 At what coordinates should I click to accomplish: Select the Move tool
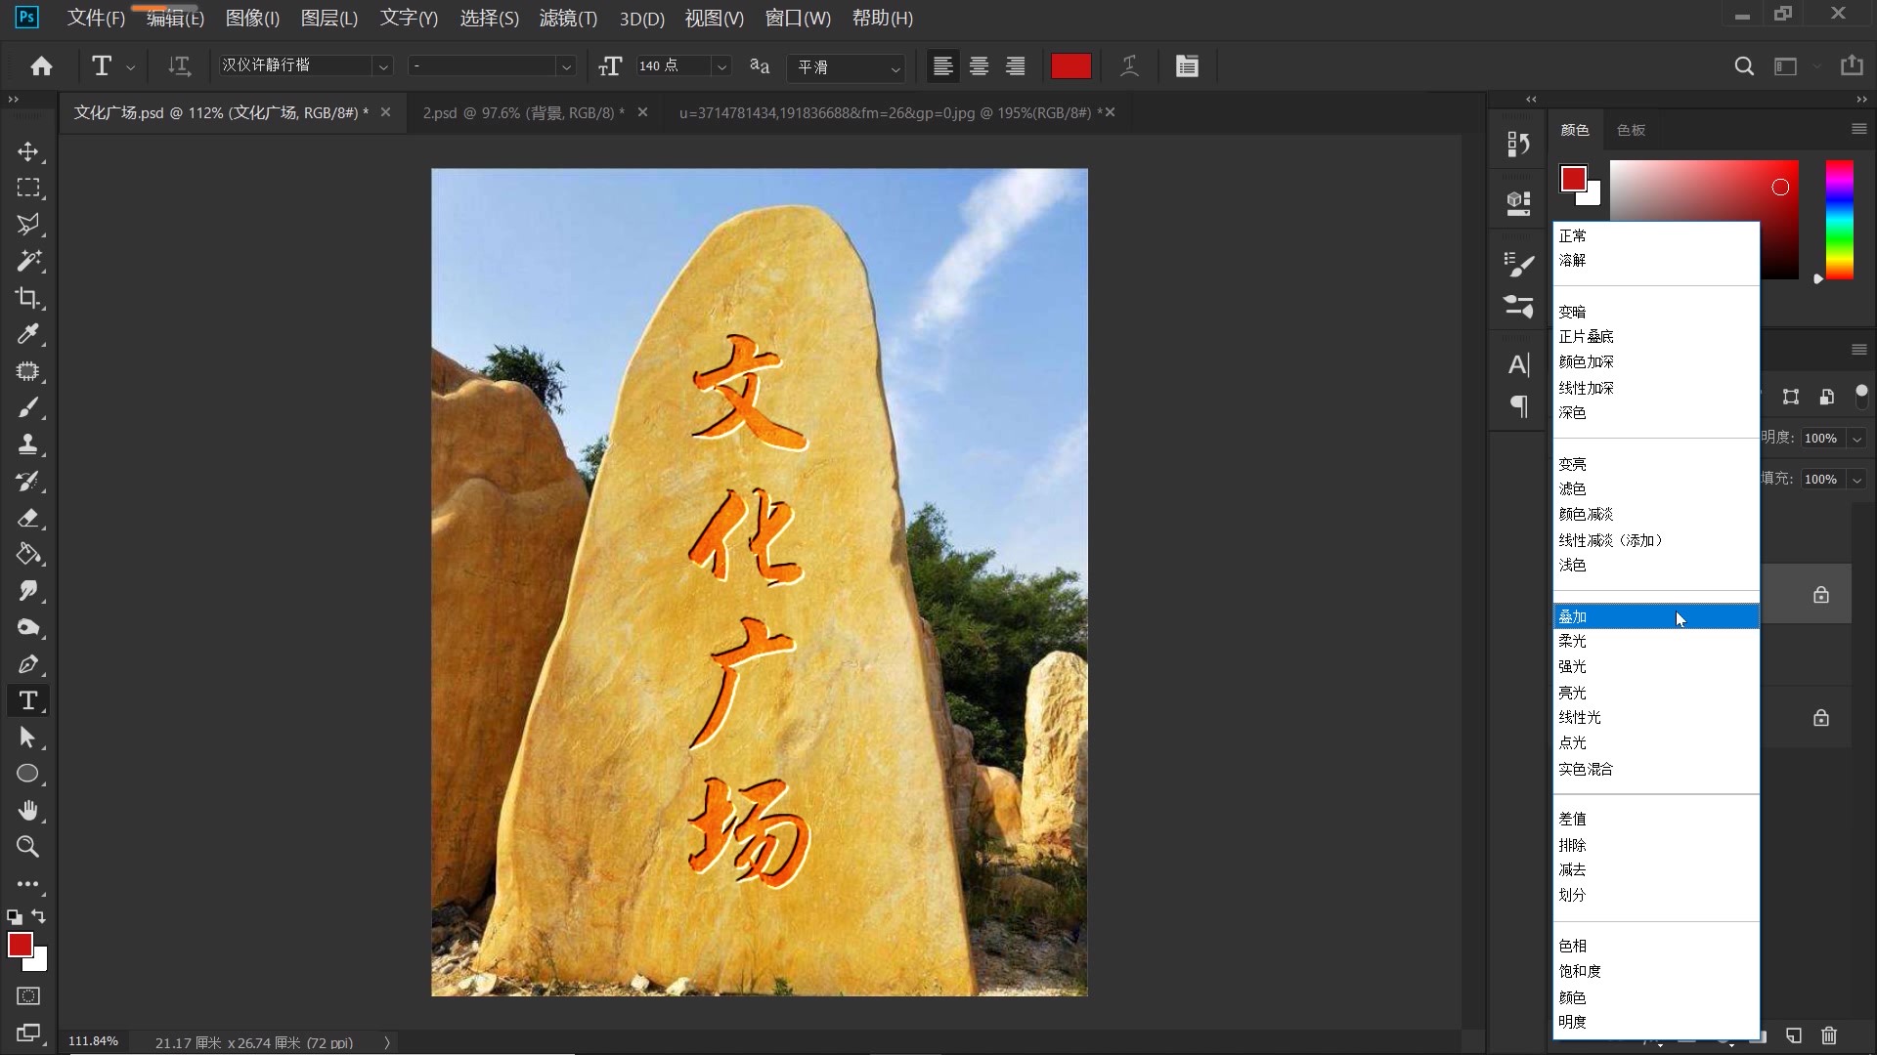[28, 151]
